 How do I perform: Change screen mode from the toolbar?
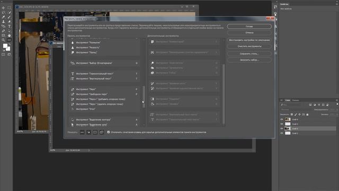point(9,54)
